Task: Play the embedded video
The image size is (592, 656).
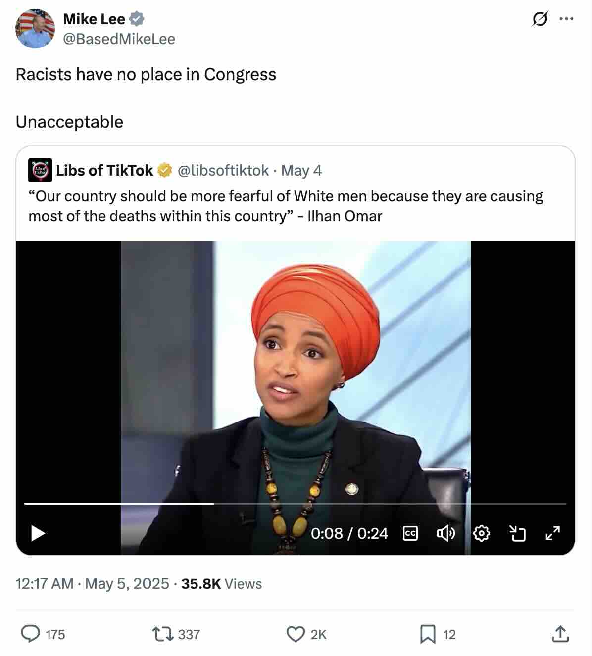Action: coord(38,533)
